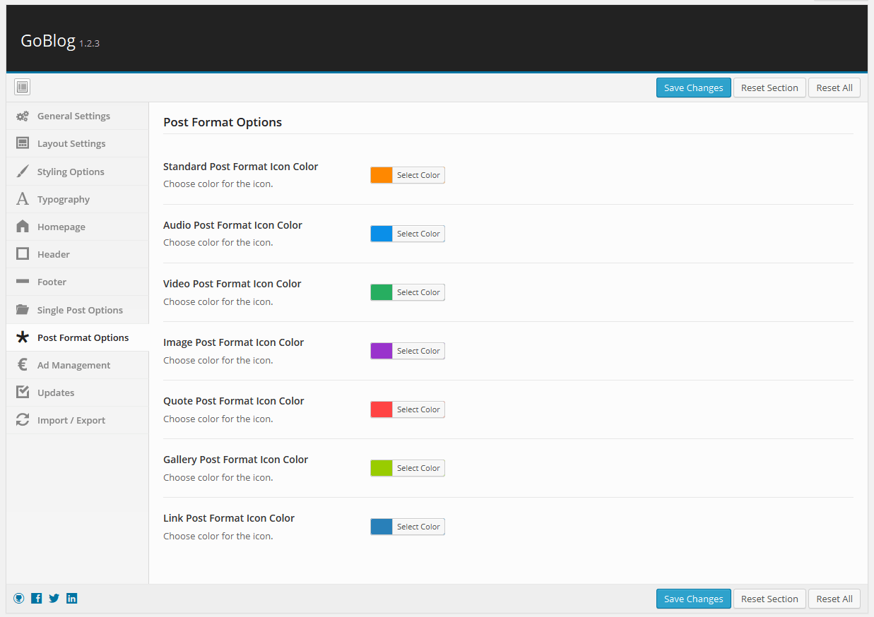The image size is (874, 617).
Task: Click the top Save Changes button
Action: 693,88
